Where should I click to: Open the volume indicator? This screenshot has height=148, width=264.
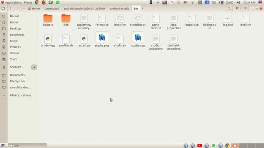pyautogui.click(x=238, y=2)
